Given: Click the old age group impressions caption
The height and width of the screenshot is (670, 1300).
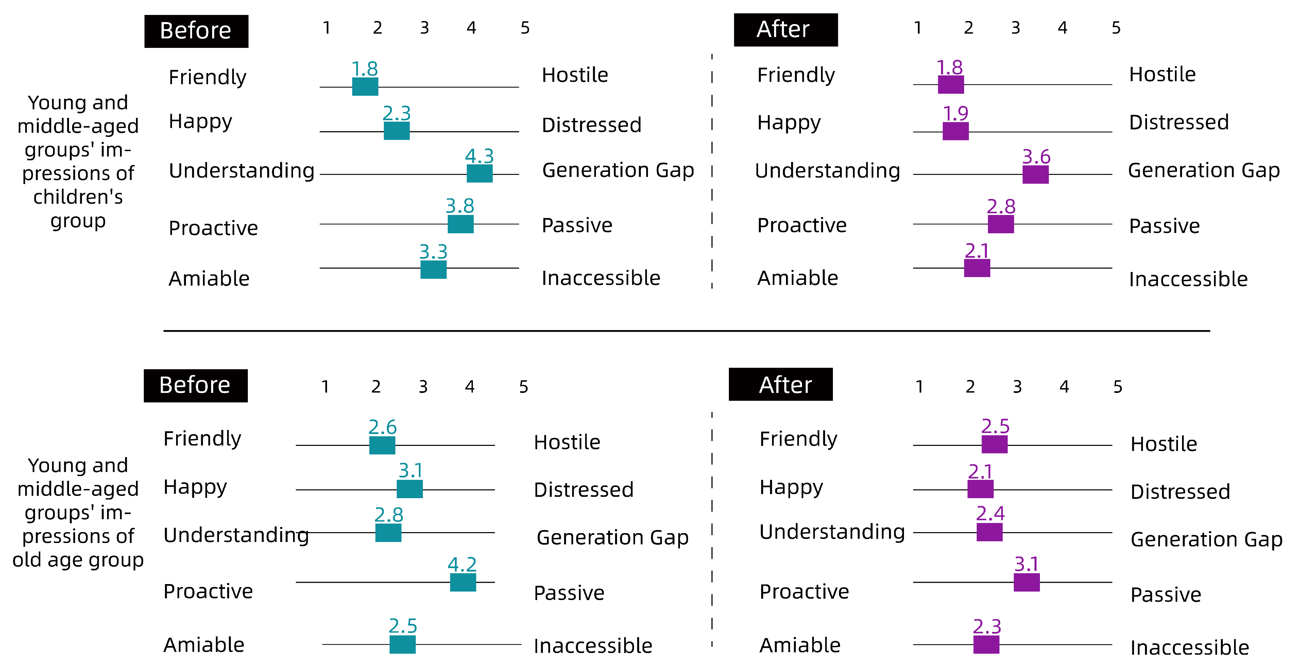Looking at the screenshot, I should coord(78,512).
